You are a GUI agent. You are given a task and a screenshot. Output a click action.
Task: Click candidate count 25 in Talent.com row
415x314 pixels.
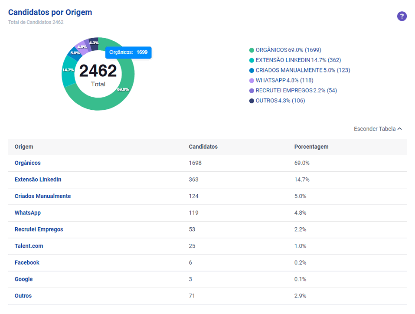(x=192, y=246)
